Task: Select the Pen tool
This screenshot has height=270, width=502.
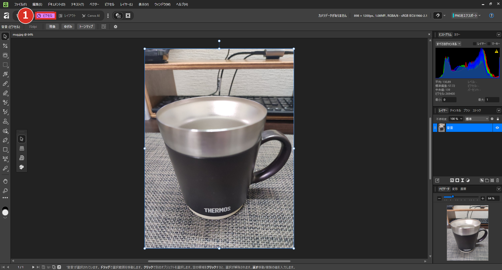Action: coord(5,140)
